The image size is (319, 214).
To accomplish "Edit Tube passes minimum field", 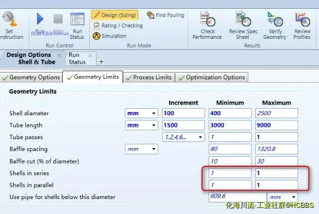I will [230, 137].
